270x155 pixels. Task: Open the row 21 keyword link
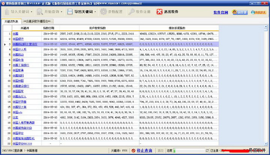click(x=24, y=138)
